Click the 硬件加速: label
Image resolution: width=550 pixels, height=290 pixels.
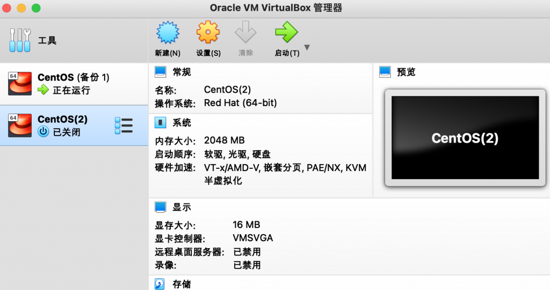(175, 168)
